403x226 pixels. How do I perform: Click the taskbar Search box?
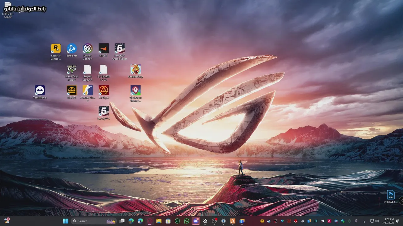tap(94, 221)
